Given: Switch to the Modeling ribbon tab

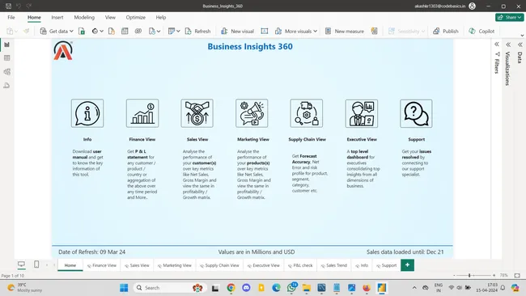Looking at the screenshot, I should pos(84,18).
